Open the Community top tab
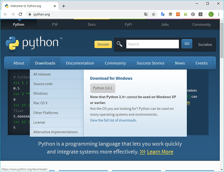224x172 pixels. coord(201,25)
